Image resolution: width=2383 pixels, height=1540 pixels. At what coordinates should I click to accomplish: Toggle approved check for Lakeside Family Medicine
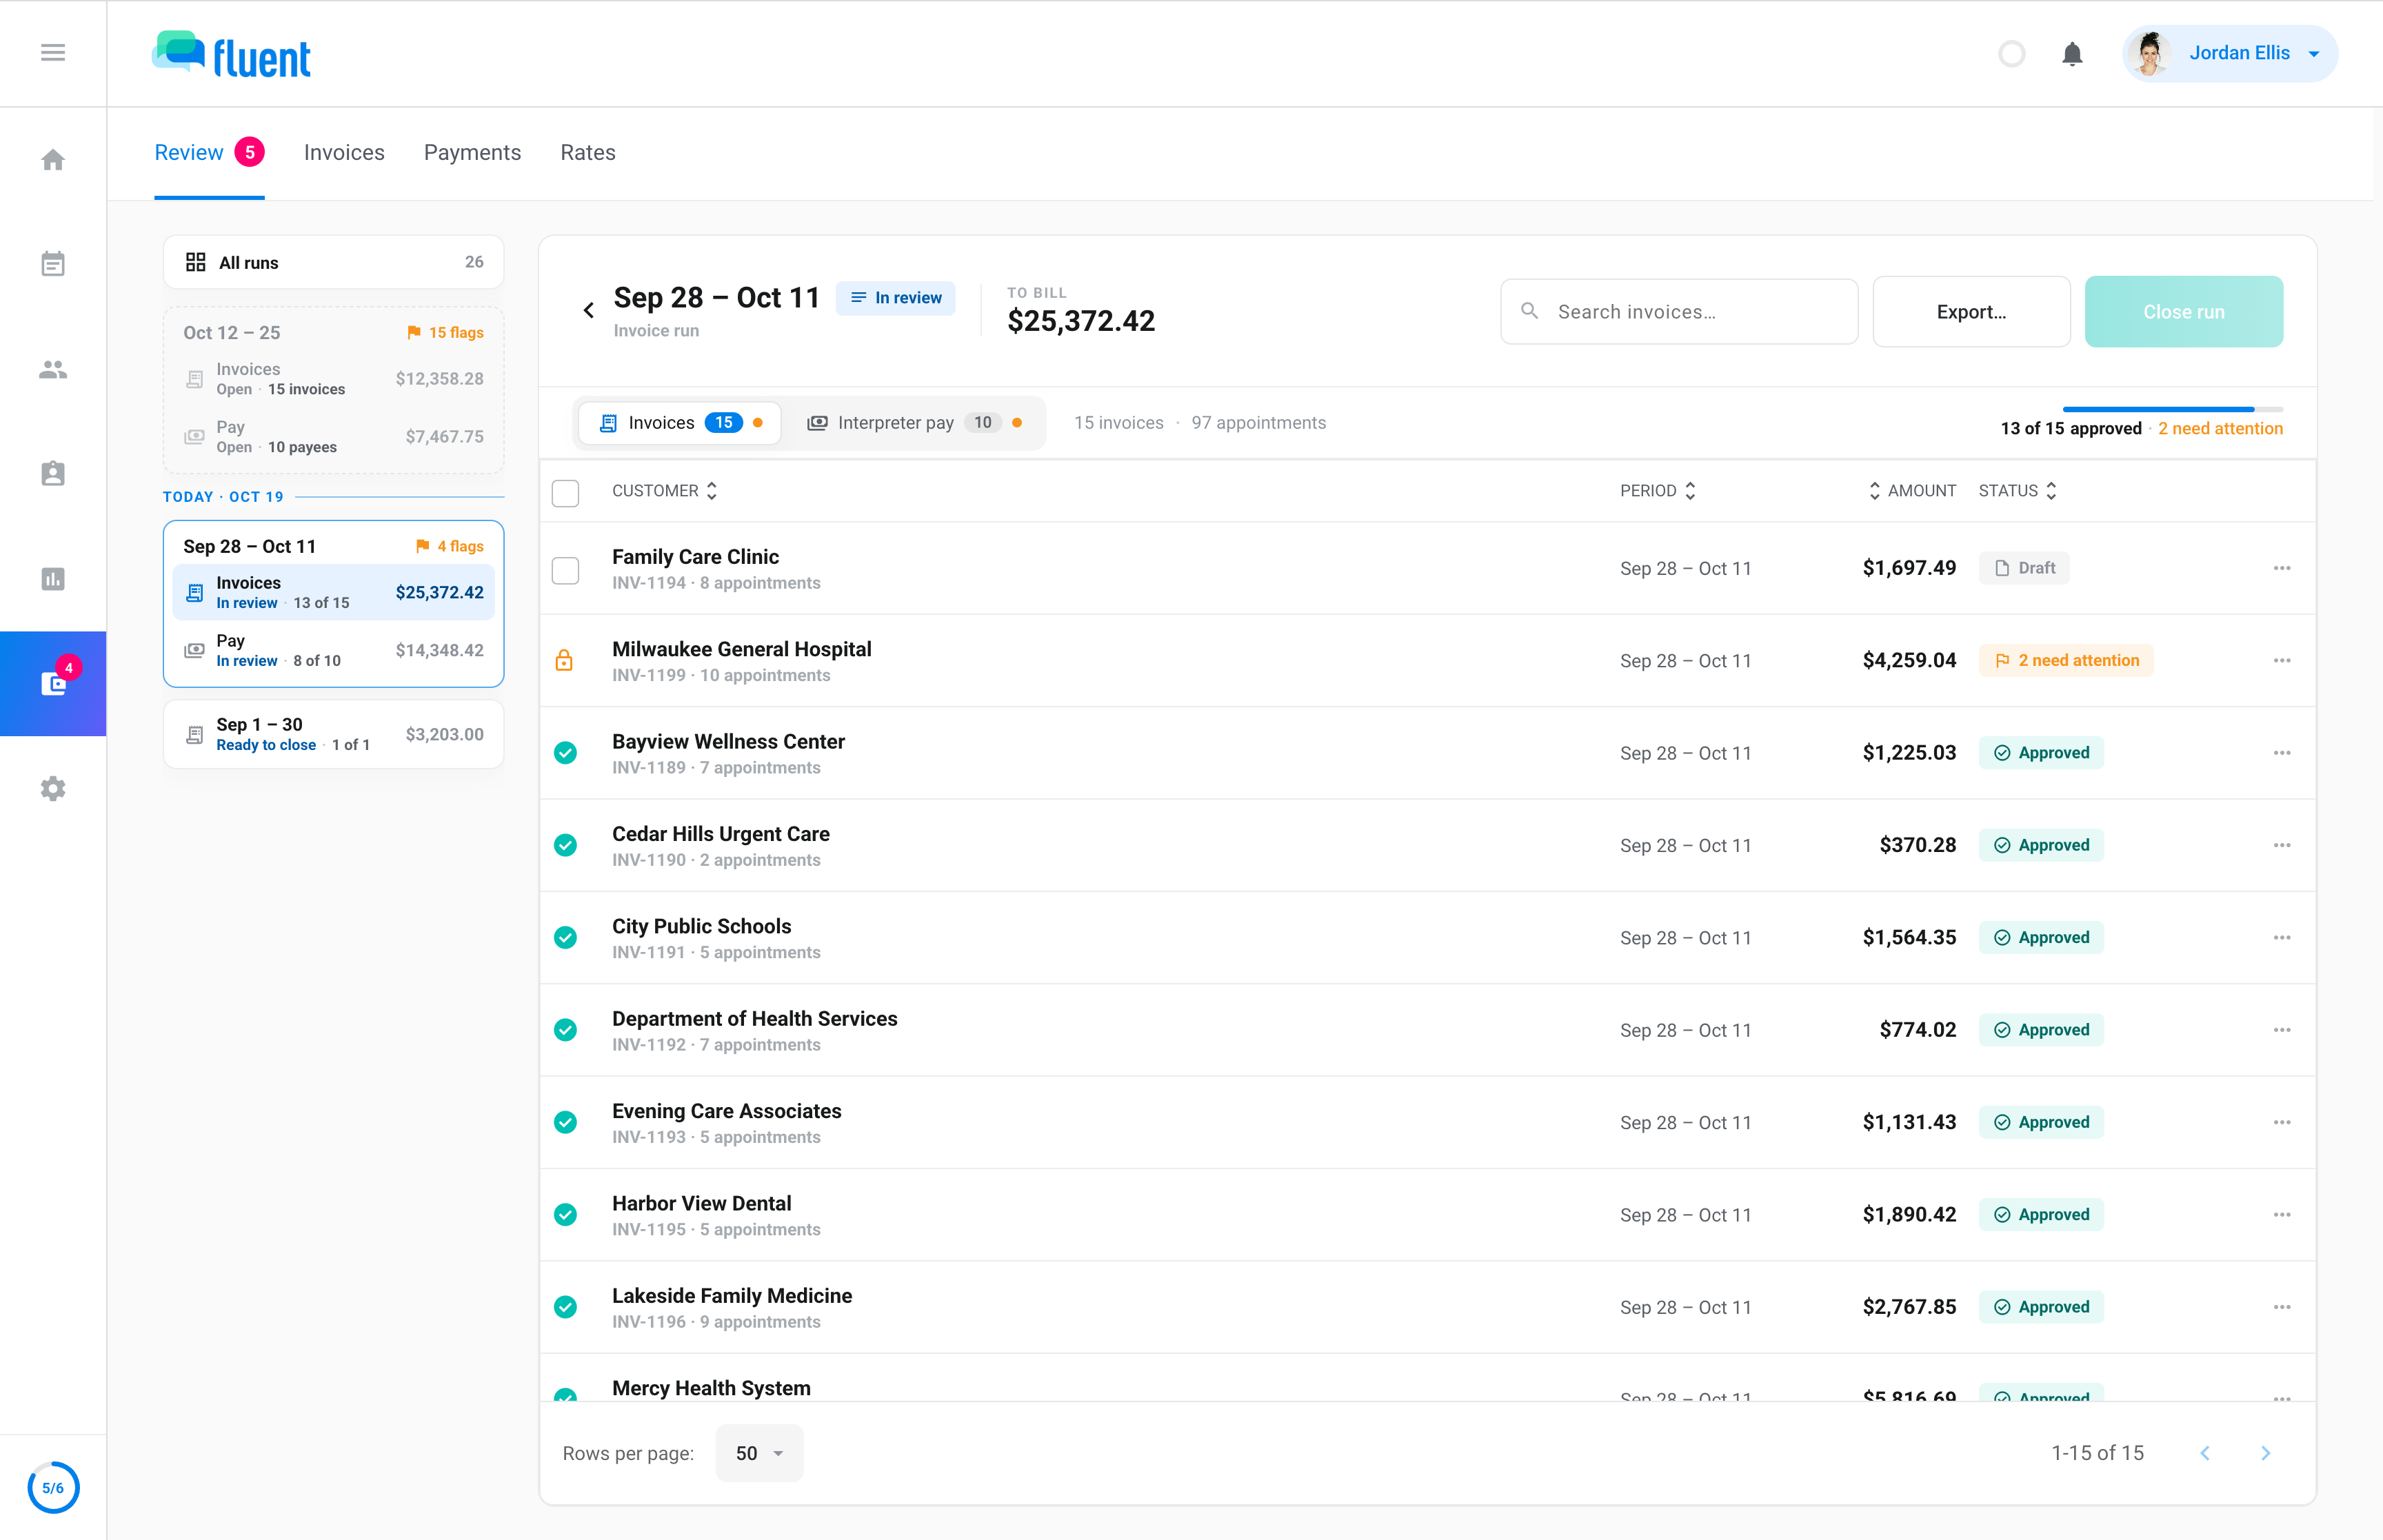pos(565,1307)
